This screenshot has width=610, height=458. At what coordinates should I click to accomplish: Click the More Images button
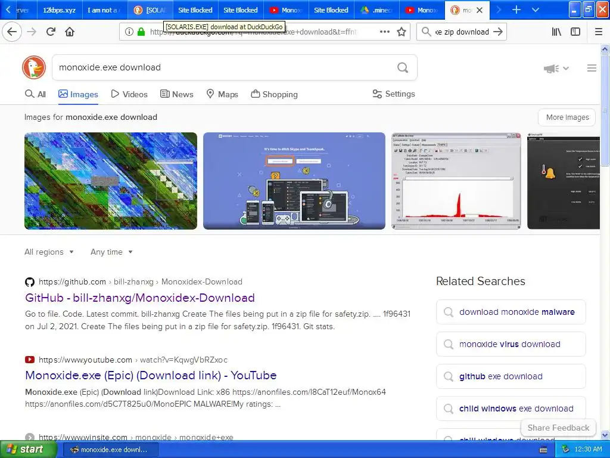[567, 117]
